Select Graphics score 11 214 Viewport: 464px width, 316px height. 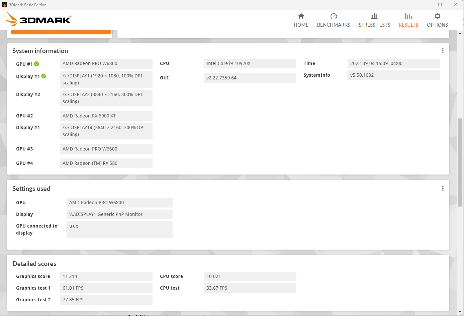[106, 276]
